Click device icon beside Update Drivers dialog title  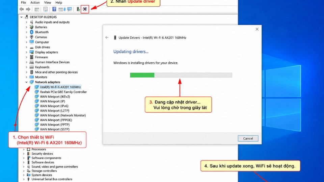point(115,37)
